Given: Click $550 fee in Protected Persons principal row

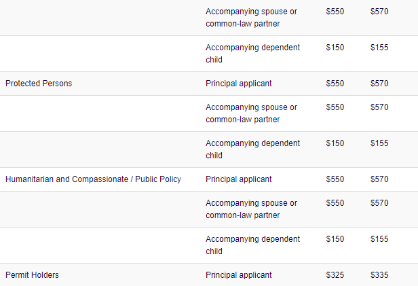Looking at the screenshot, I should [335, 84].
